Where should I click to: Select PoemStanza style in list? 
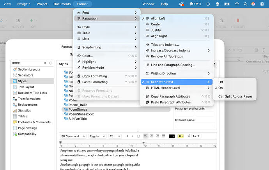(x=116, y=110)
